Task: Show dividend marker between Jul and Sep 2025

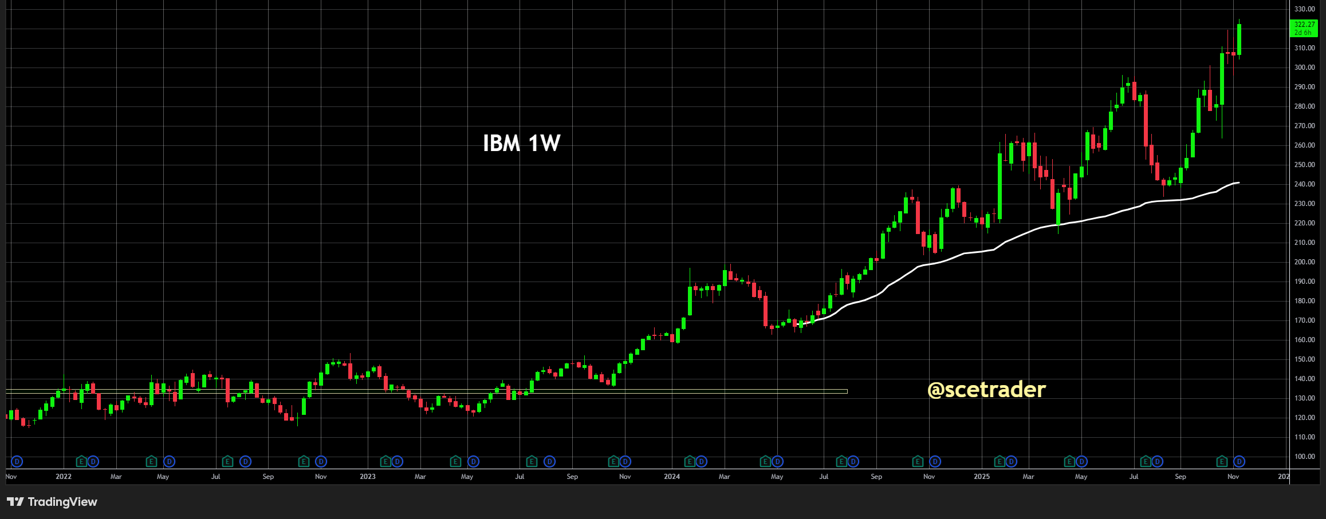Action: click(1158, 461)
